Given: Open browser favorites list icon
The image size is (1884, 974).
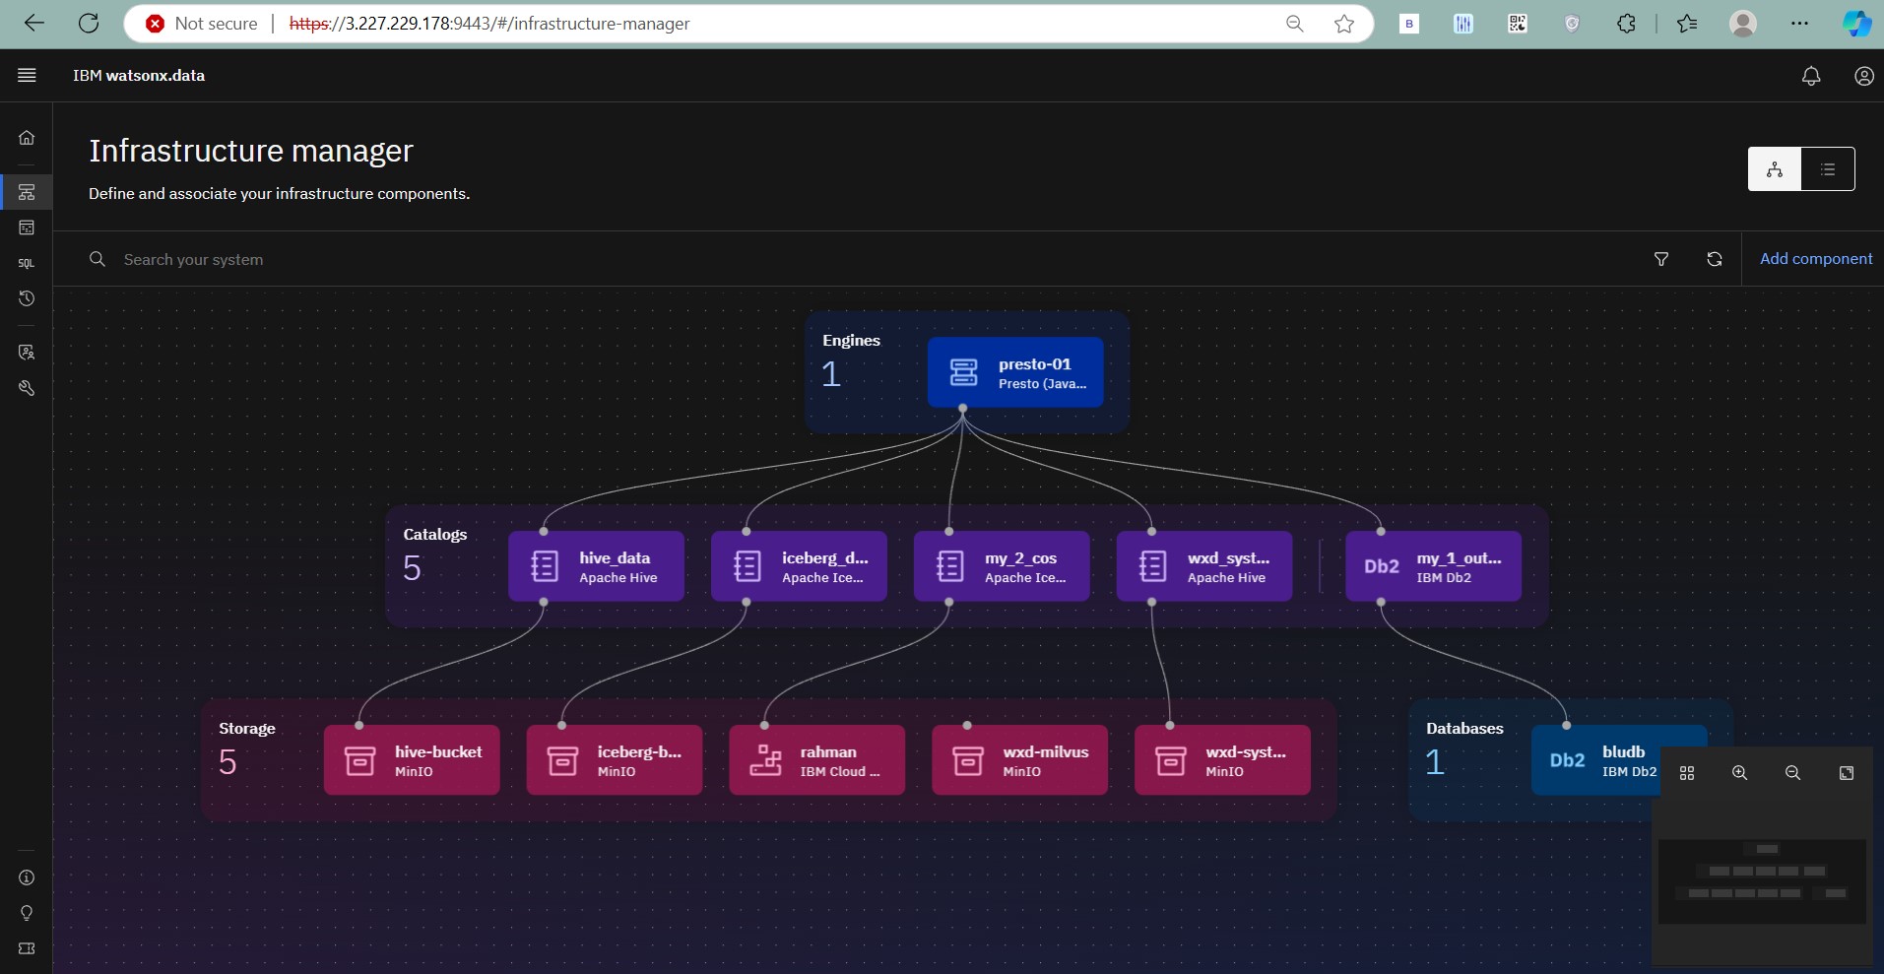Looking at the screenshot, I should point(1687,24).
